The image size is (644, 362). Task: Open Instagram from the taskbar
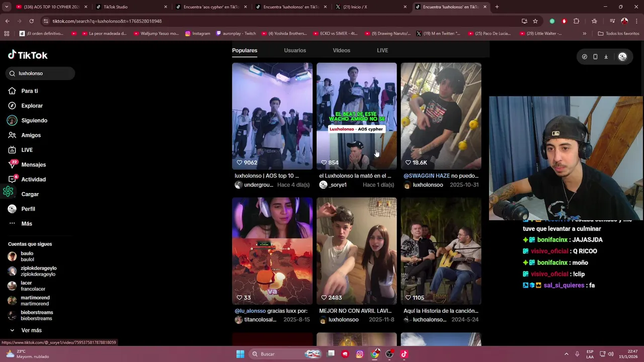tap(360, 354)
